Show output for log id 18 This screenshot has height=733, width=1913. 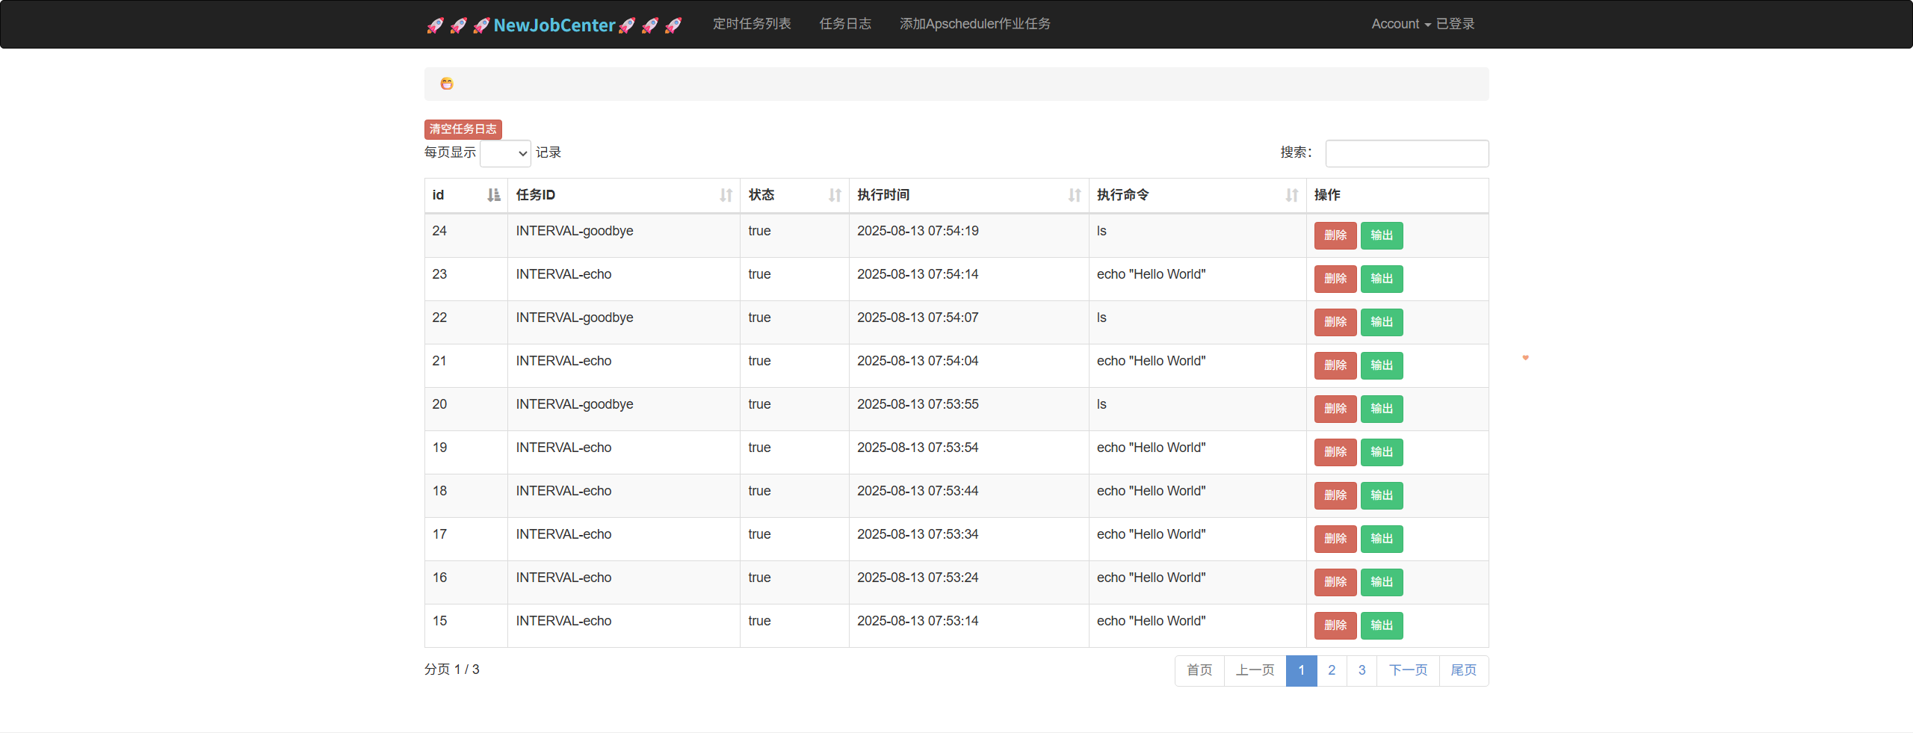tap(1382, 495)
